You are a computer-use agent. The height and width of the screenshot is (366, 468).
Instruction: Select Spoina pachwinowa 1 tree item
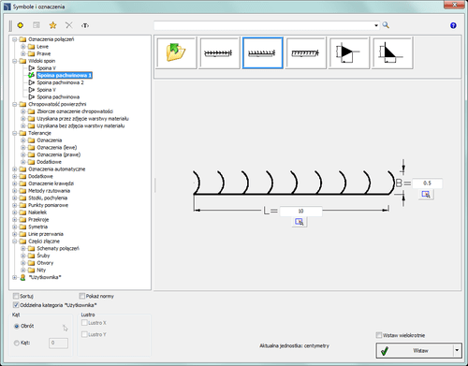click(x=65, y=75)
